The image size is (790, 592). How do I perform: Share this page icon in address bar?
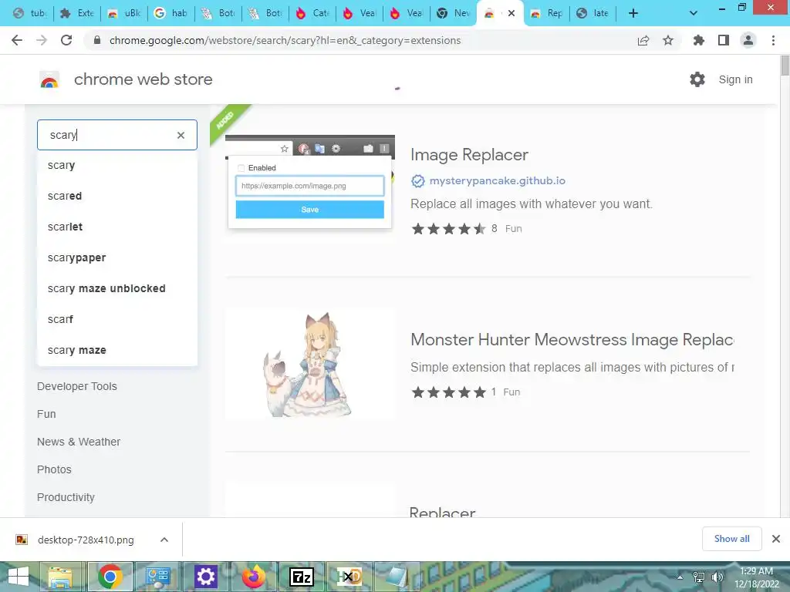coord(643,40)
